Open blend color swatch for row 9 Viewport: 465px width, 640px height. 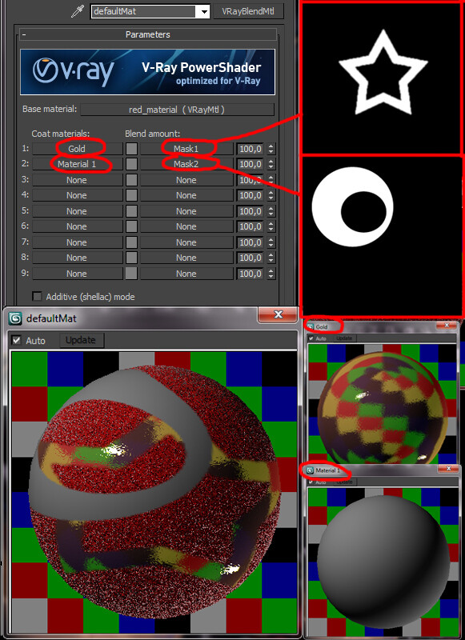coord(131,274)
